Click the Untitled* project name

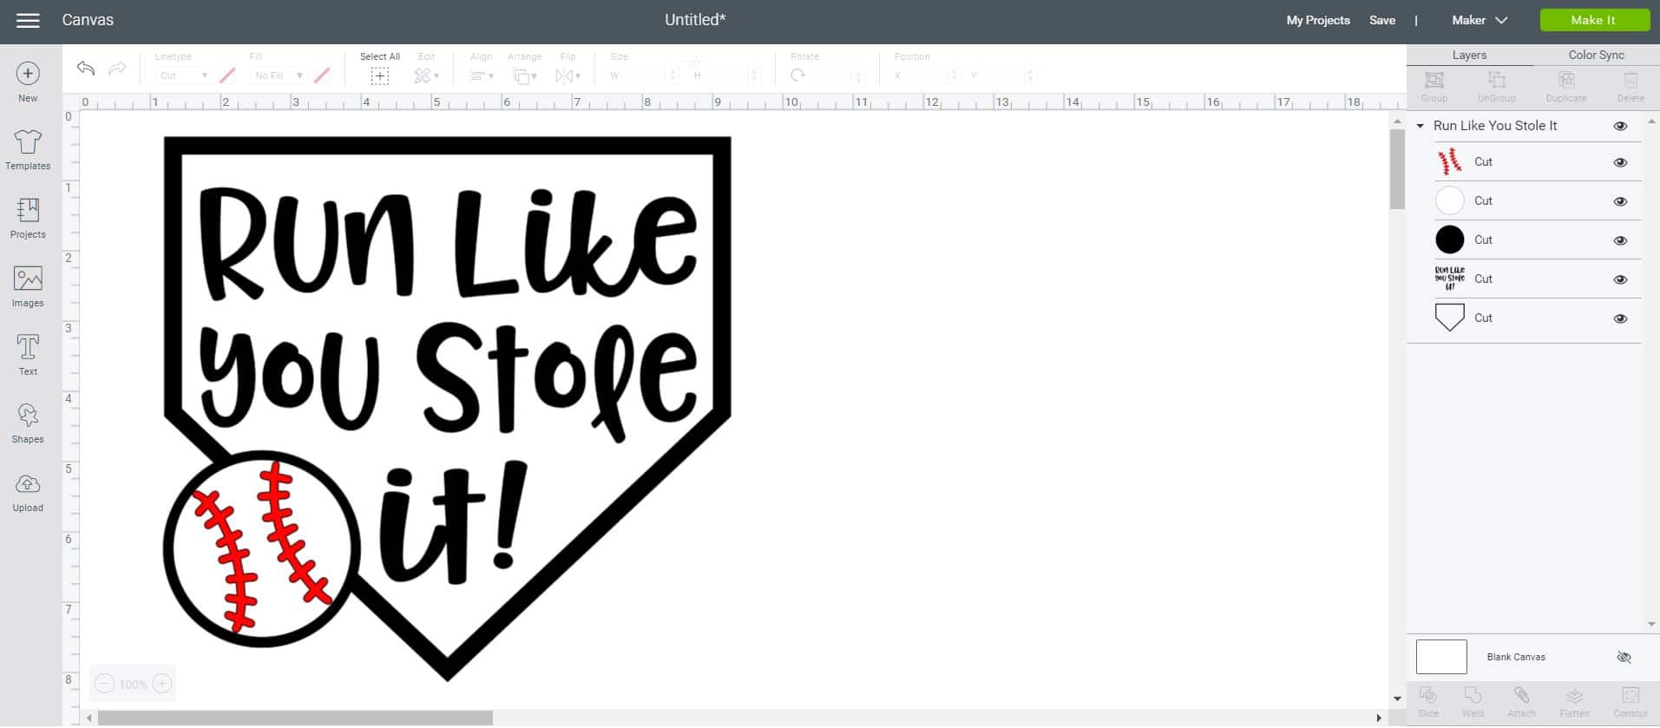click(695, 20)
